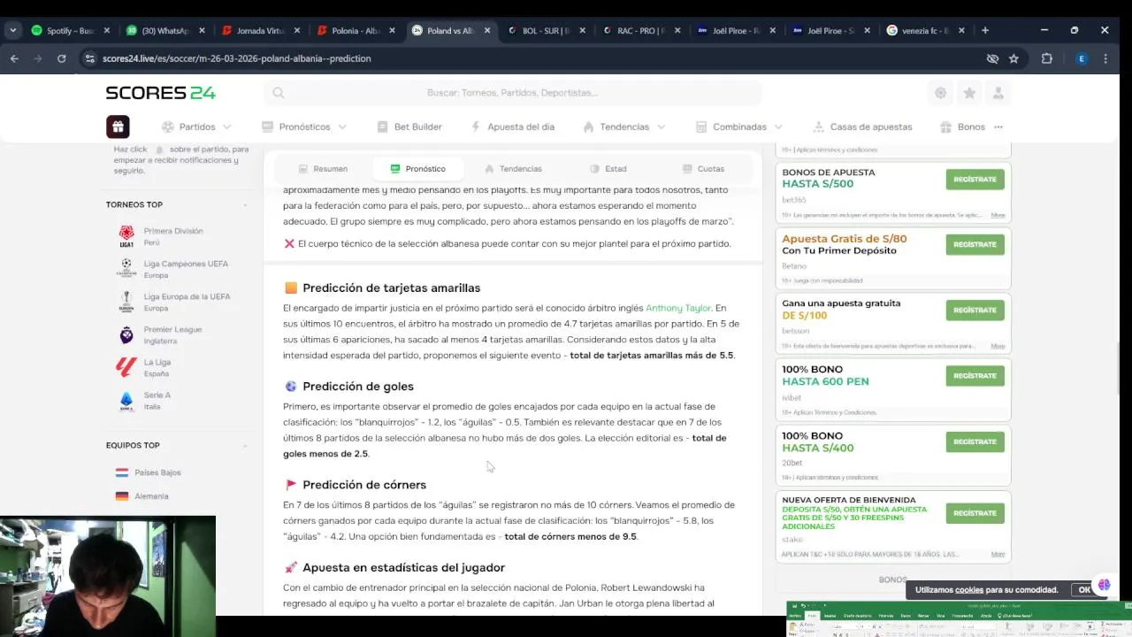Switch to the Estad tab

[608, 169]
